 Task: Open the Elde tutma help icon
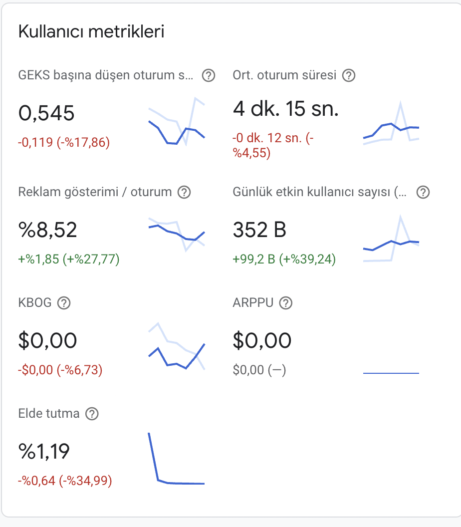point(92,414)
